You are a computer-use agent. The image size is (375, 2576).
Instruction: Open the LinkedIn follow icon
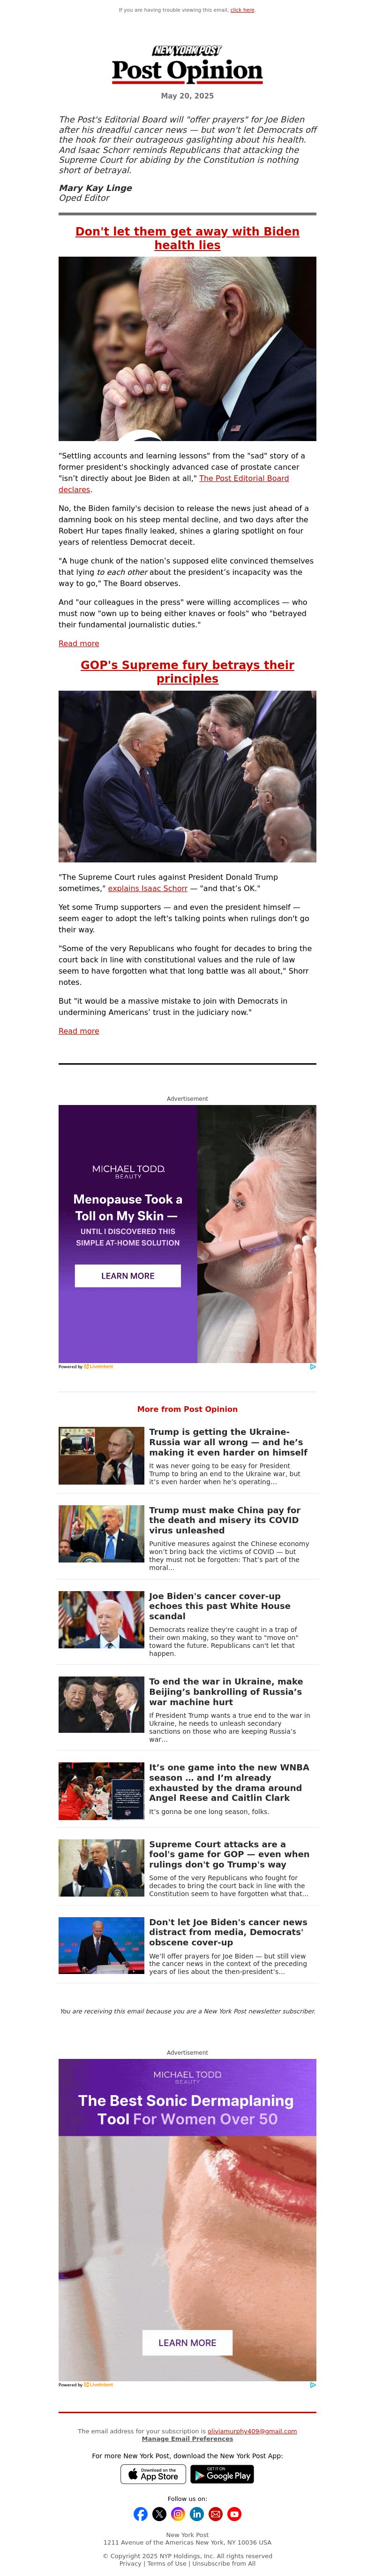point(197,2514)
